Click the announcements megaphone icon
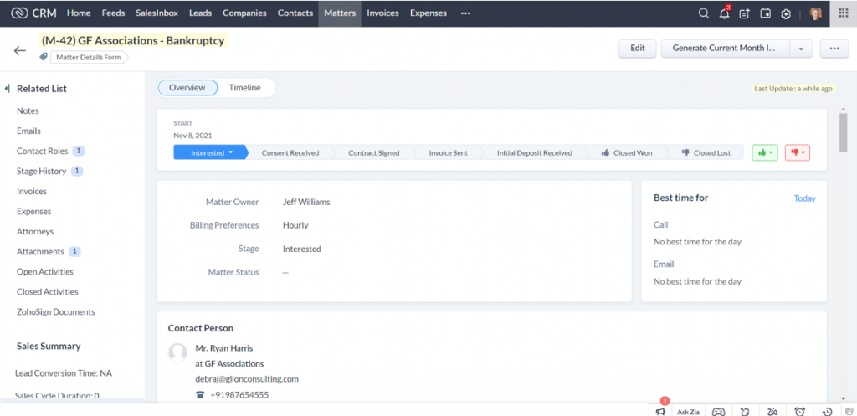 [x=661, y=412]
